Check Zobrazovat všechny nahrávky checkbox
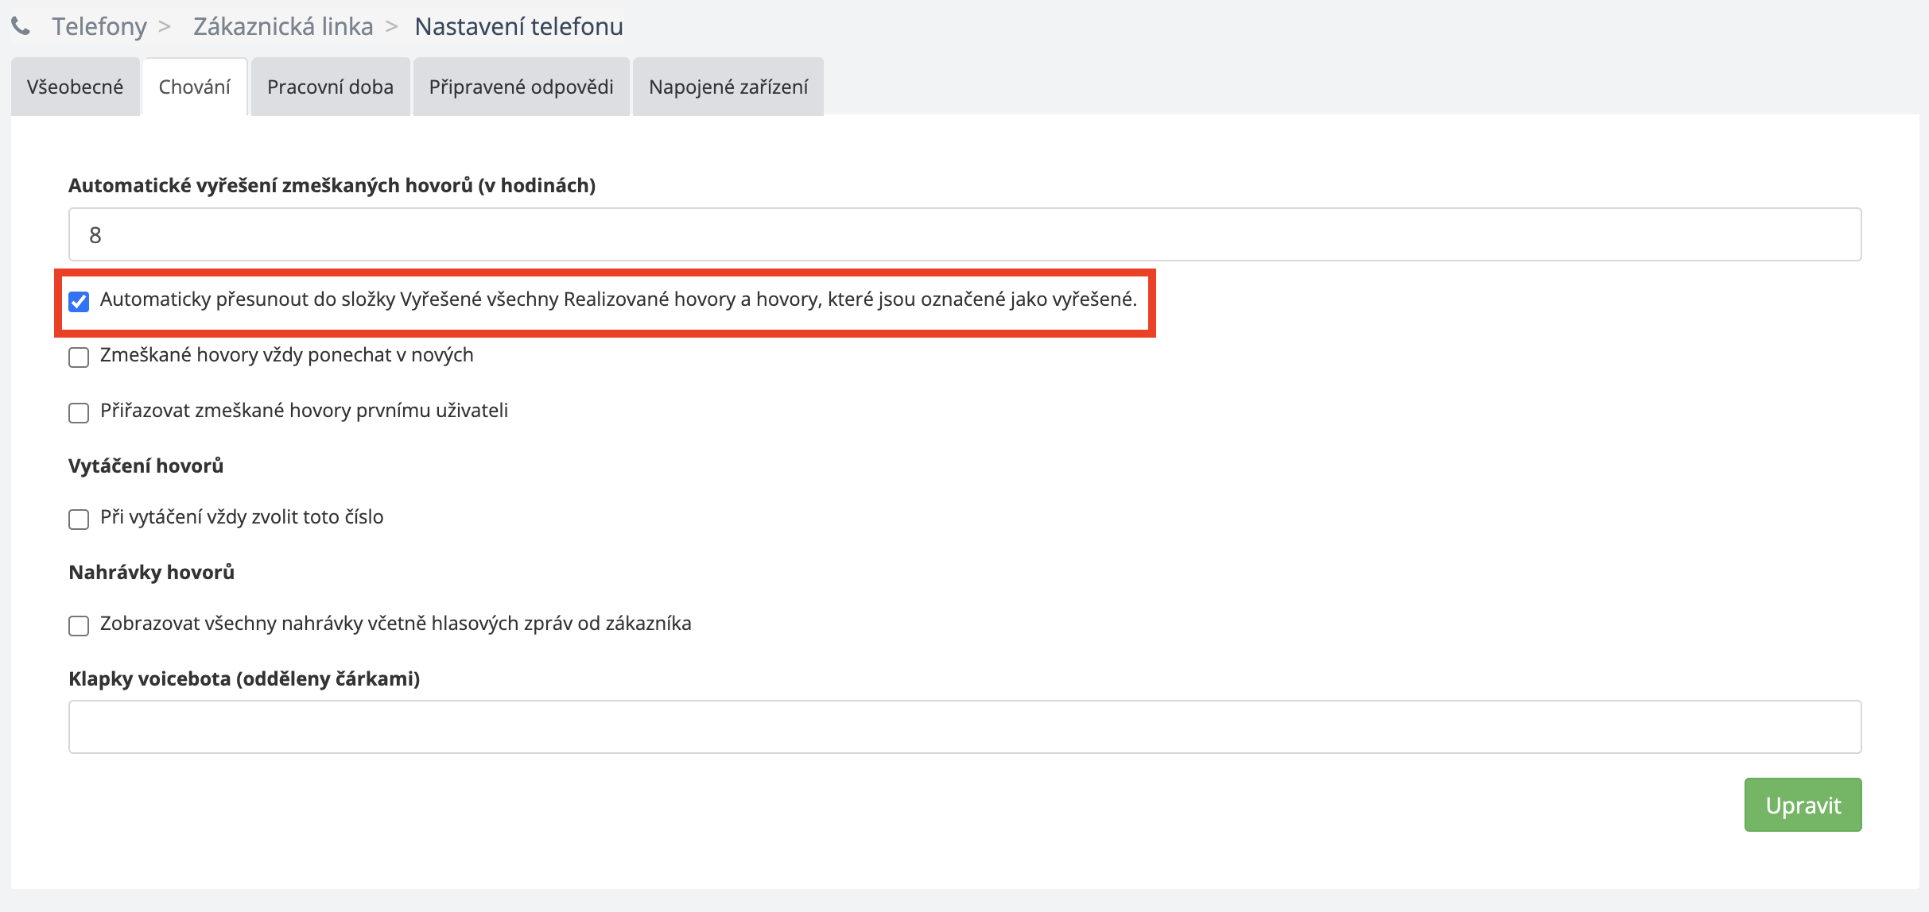The height and width of the screenshot is (912, 1929). pyautogui.click(x=79, y=625)
